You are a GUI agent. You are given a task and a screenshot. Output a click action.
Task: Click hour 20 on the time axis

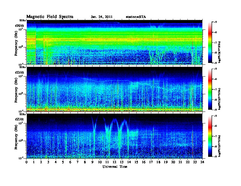[x=173, y=162]
